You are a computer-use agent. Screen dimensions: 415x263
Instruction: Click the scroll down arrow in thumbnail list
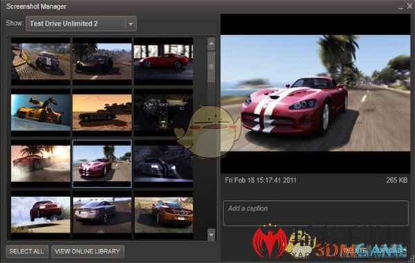[x=211, y=235]
